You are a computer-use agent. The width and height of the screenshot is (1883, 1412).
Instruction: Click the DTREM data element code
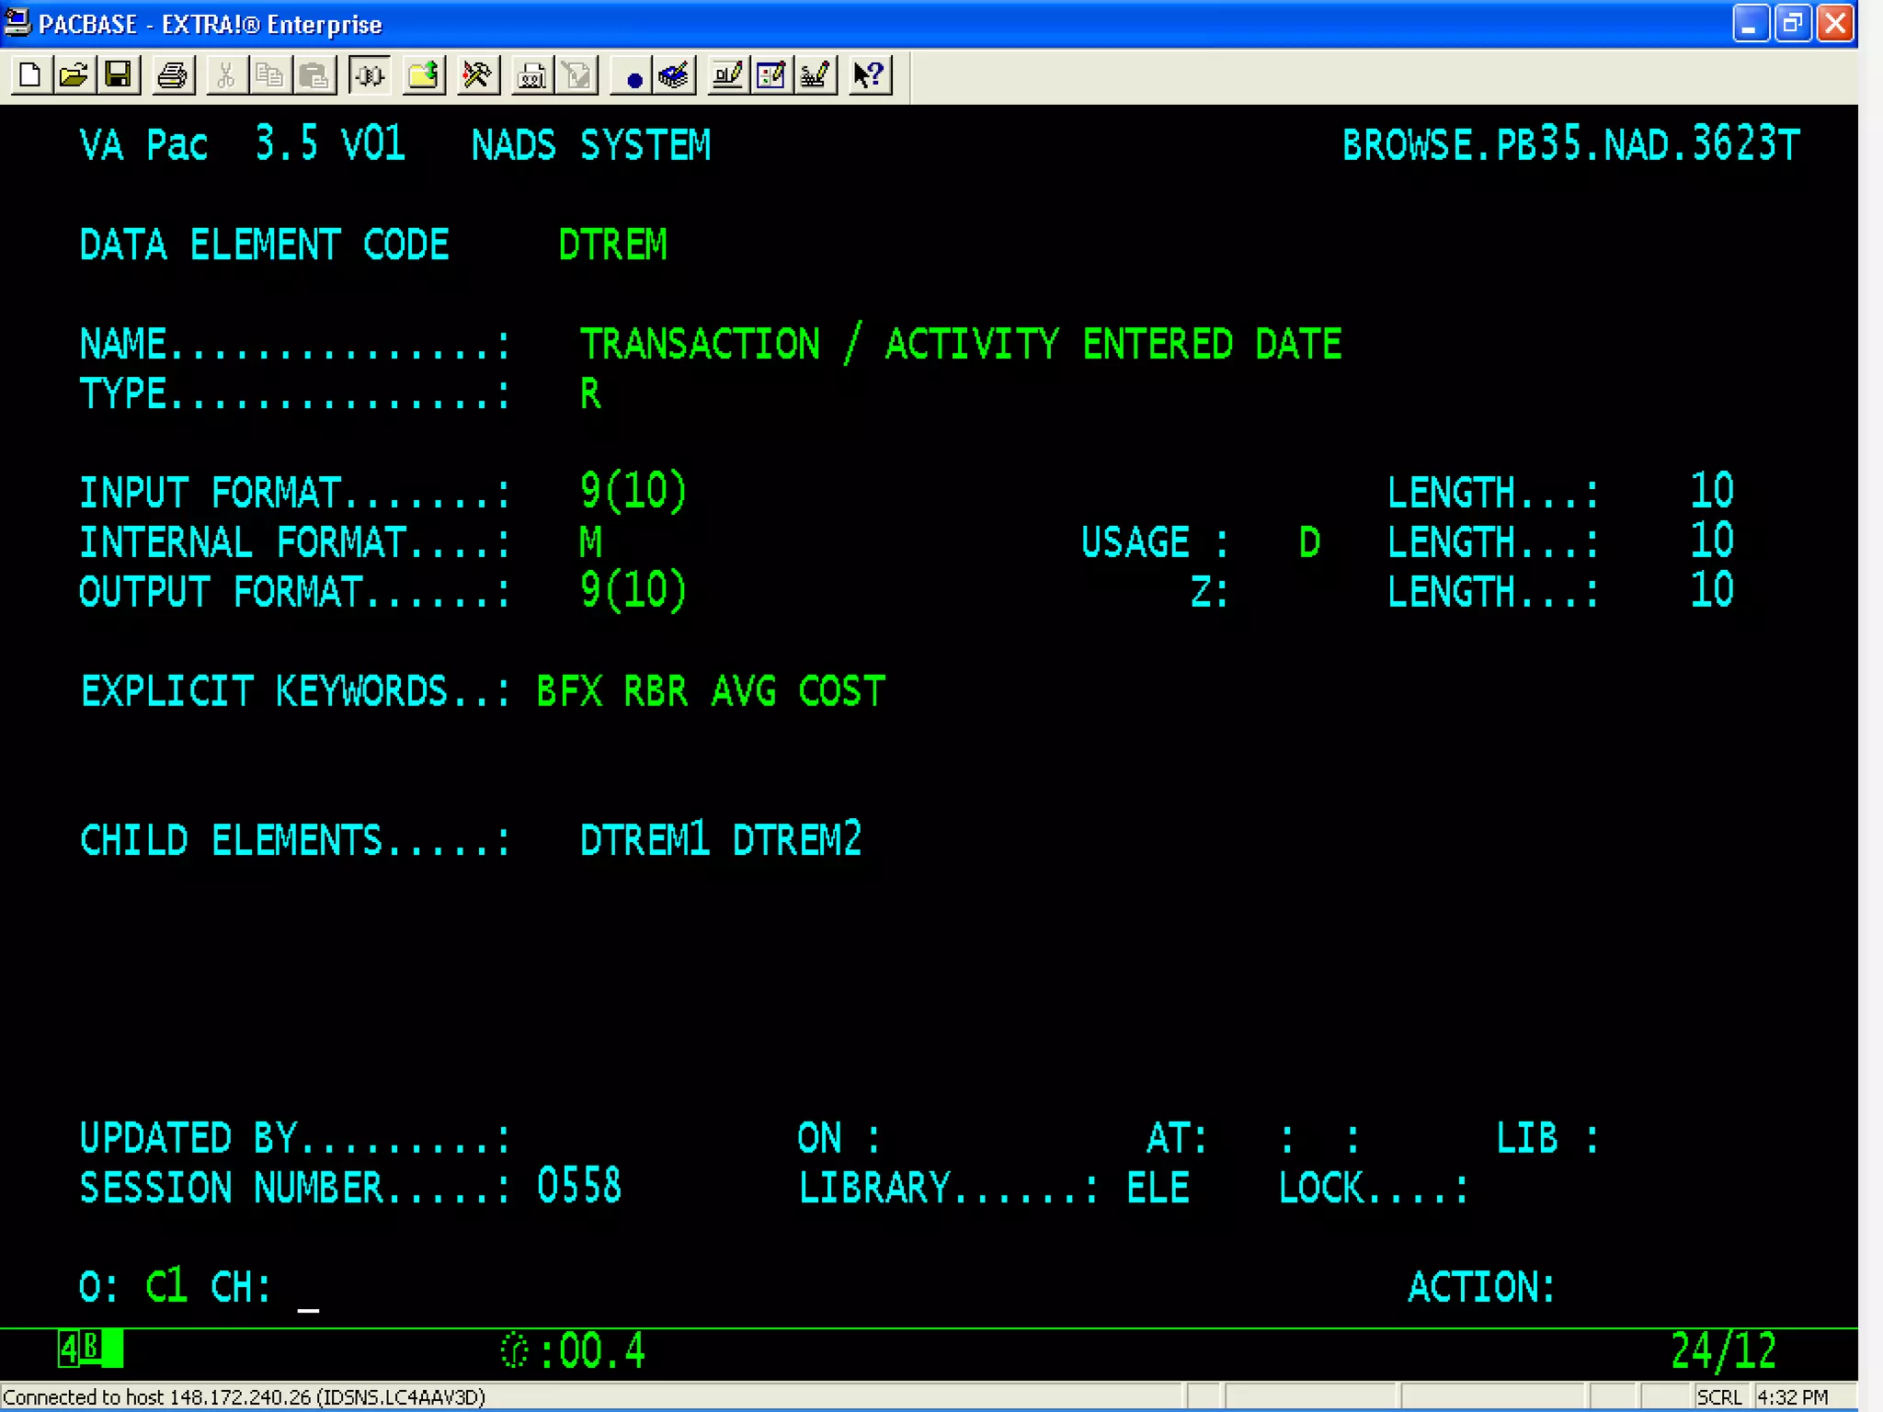pyautogui.click(x=612, y=245)
